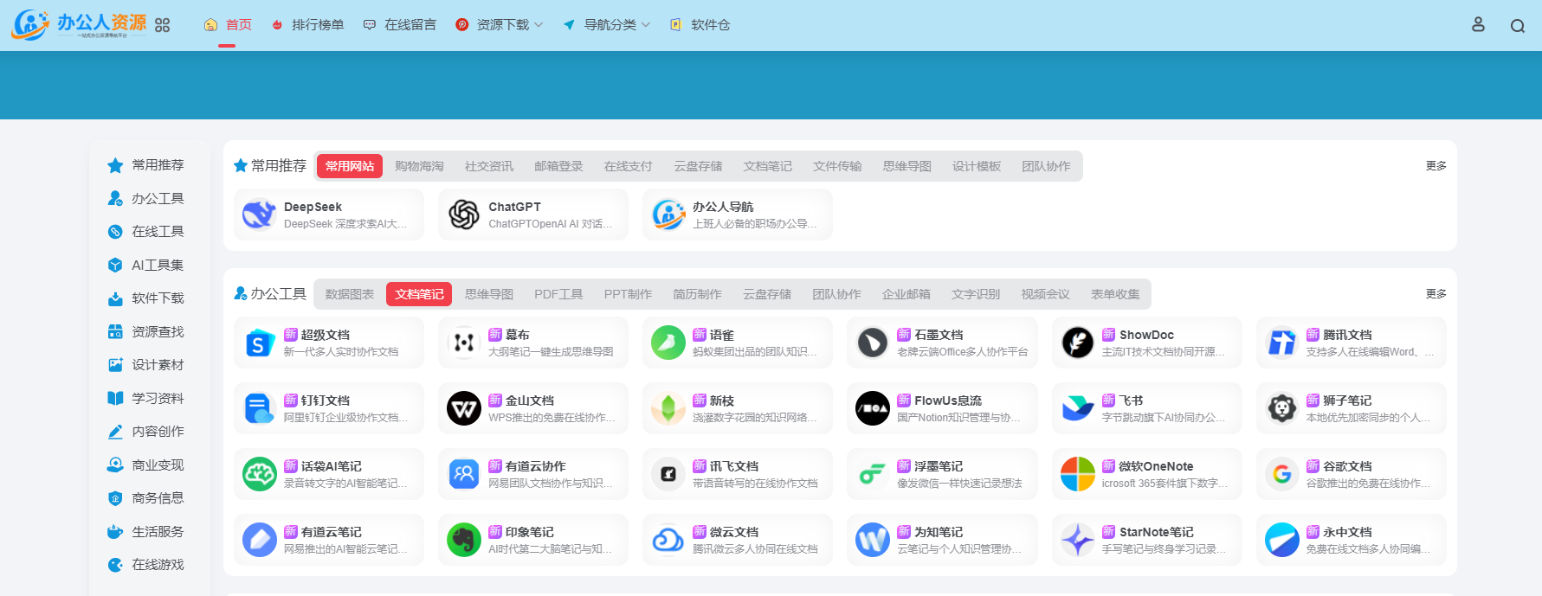1542x596 pixels.
Task: Open the ChatGPT site icon
Action: pos(463,215)
